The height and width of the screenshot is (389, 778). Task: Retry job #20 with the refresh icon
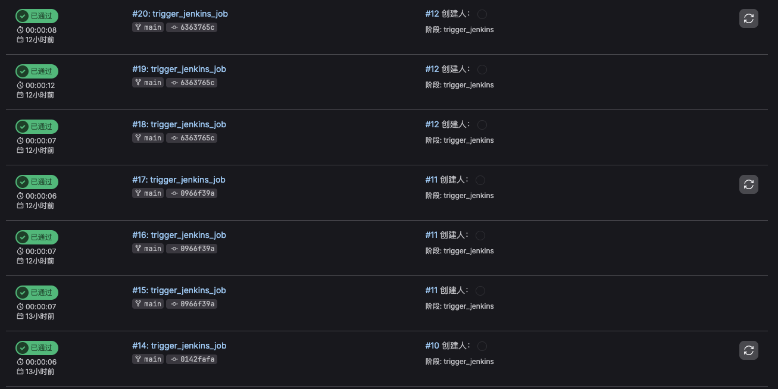coord(749,18)
